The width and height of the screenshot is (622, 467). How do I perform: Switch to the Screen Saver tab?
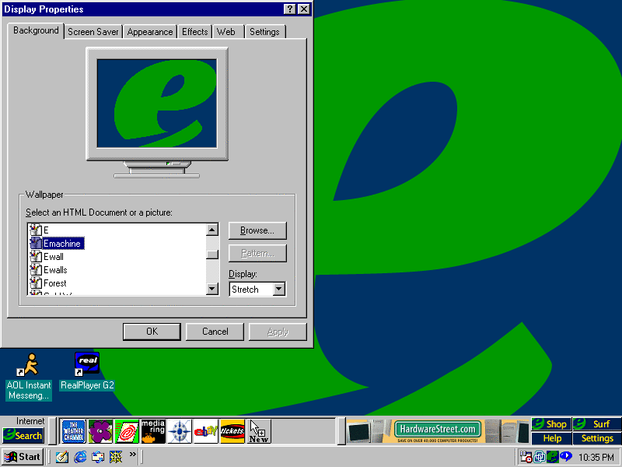pyautogui.click(x=93, y=32)
